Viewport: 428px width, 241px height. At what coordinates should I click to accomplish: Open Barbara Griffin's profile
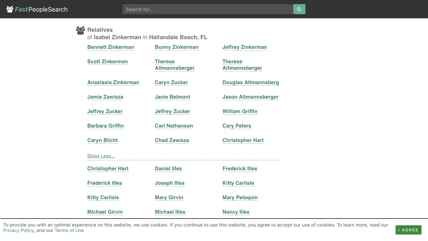pos(106,126)
